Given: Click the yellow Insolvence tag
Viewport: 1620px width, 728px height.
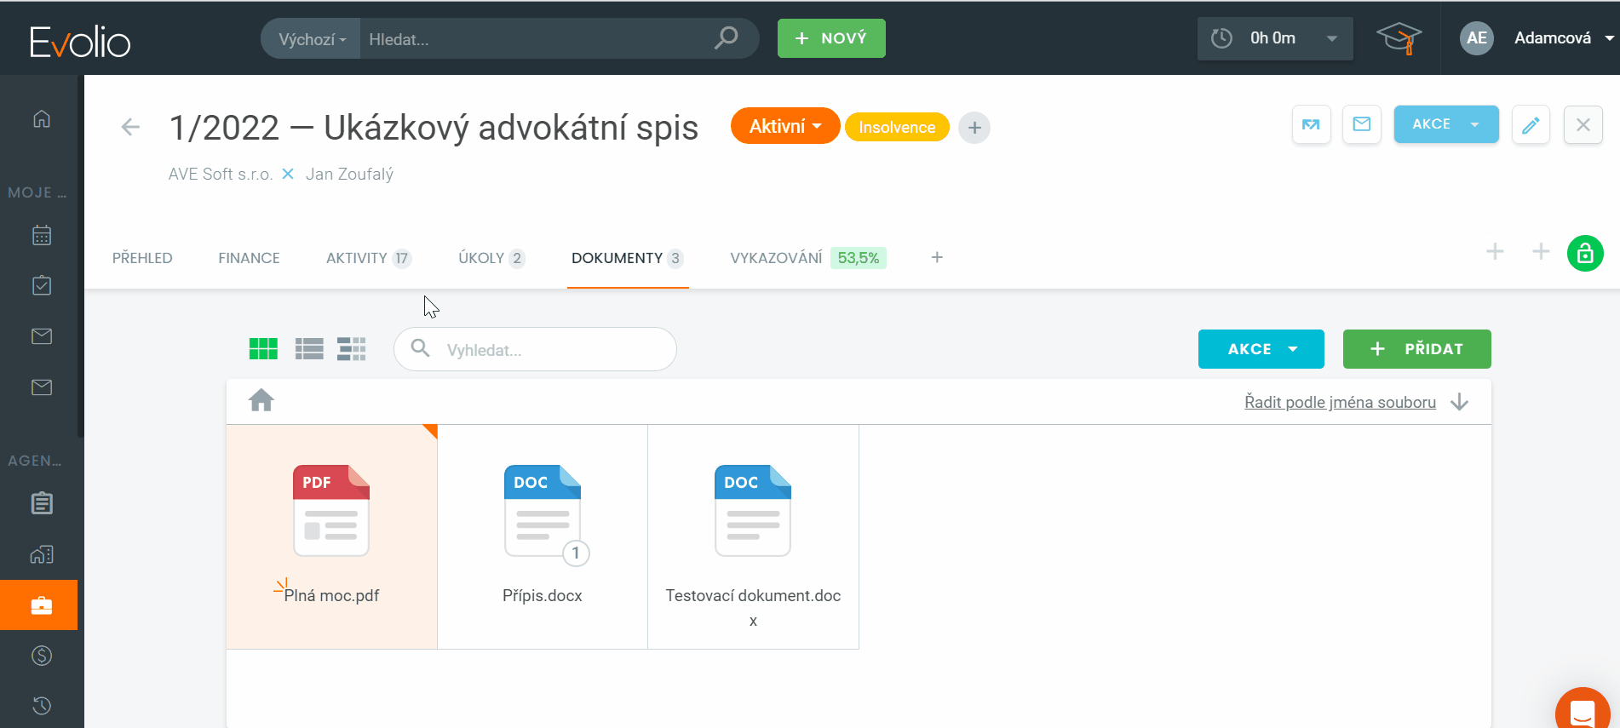Looking at the screenshot, I should (897, 128).
